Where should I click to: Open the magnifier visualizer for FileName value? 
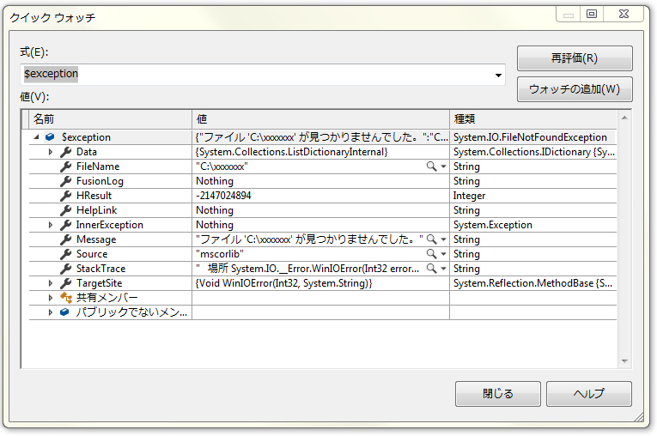[431, 167]
